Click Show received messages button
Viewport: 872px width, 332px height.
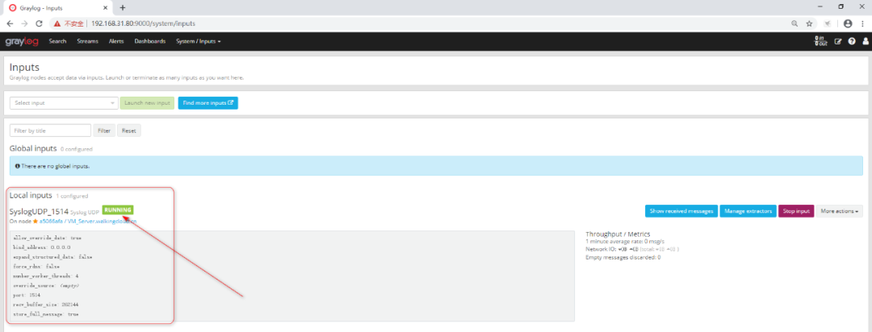pyautogui.click(x=681, y=211)
